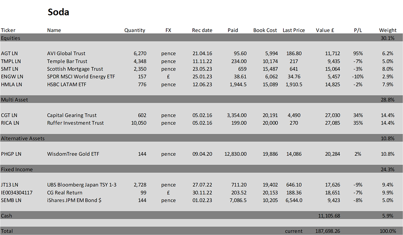Select Capital Gearing paid 3,354.00
The width and height of the screenshot is (403, 235).
237,115
